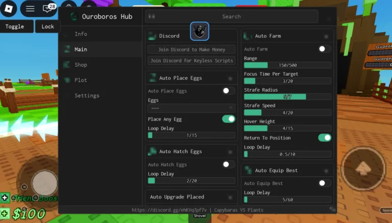The width and height of the screenshot is (392, 223).
Task: Click the Discord section icon
Action: (x=152, y=36)
